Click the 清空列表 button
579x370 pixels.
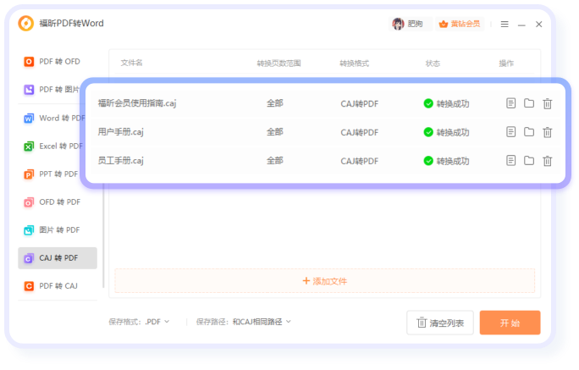tap(440, 323)
